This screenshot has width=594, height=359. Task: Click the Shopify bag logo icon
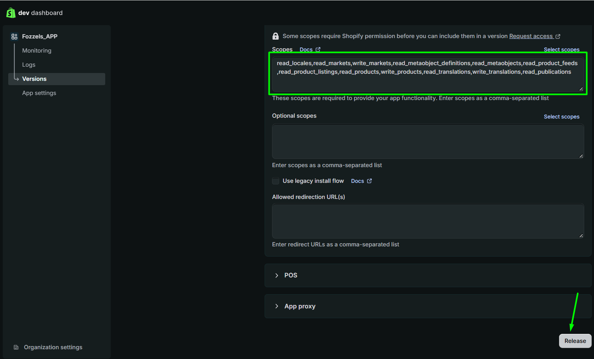11,13
